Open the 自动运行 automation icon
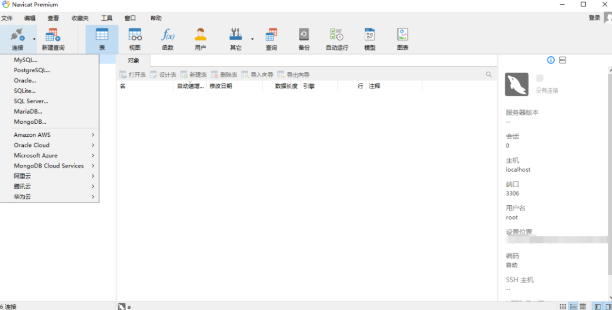The width and height of the screenshot is (612, 310). coord(337,35)
